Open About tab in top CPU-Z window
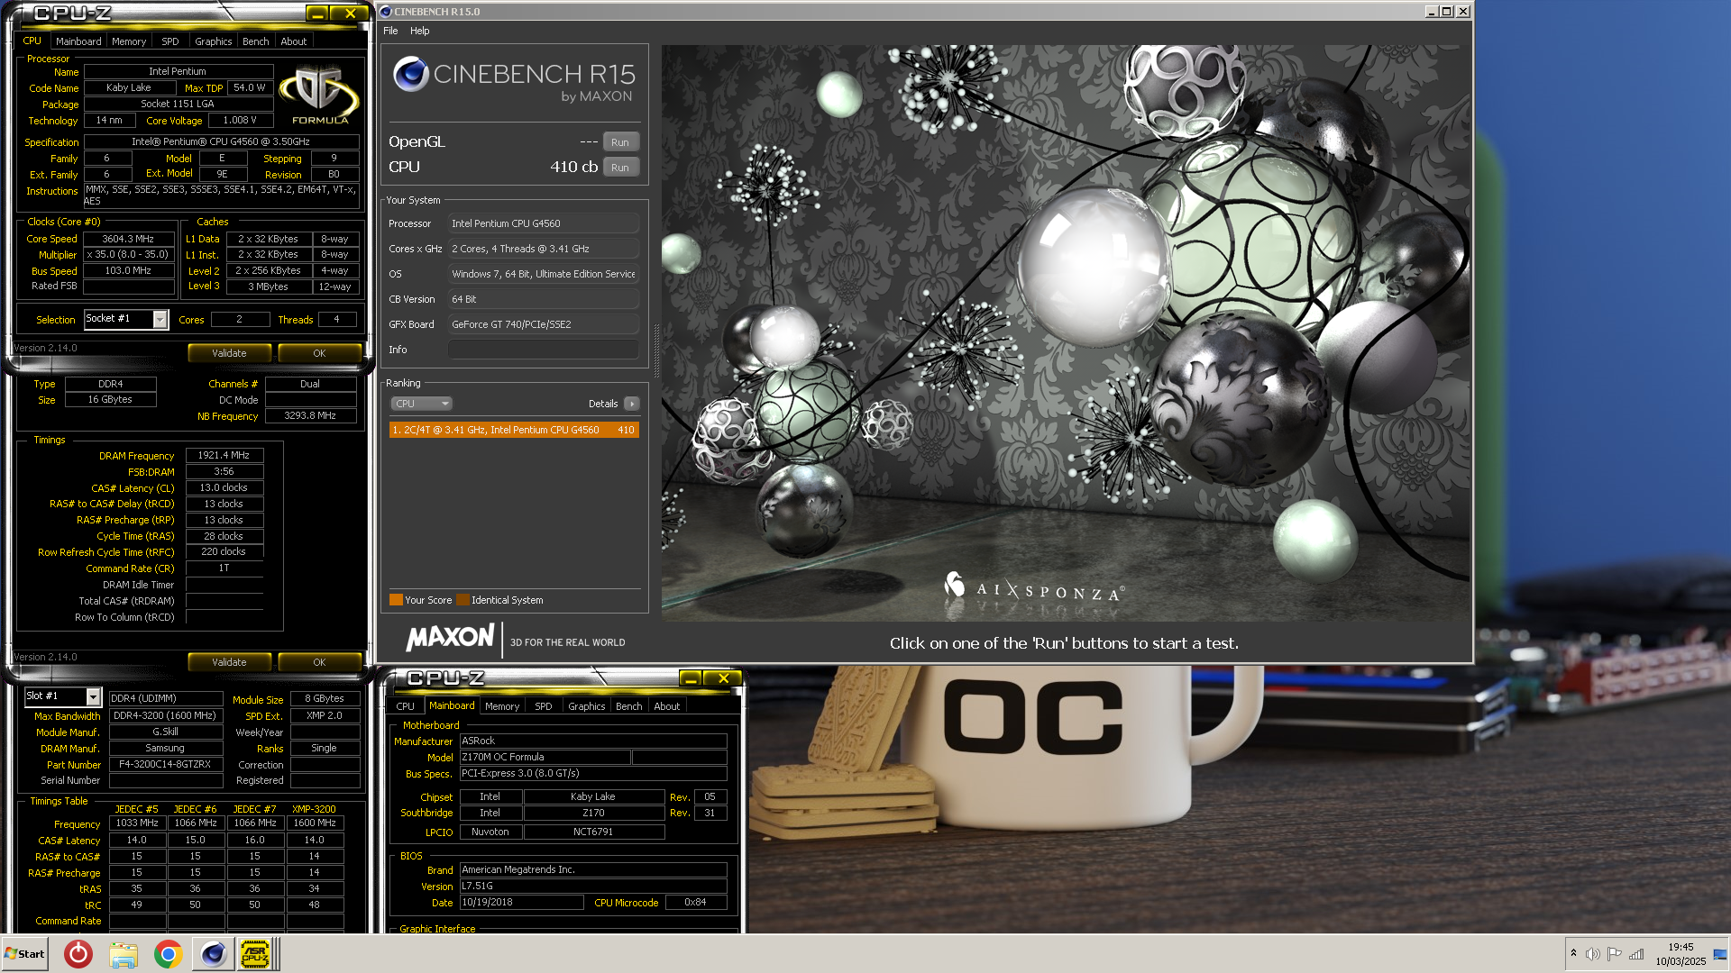Image resolution: width=1731 pixels, height=973 pixels. (x=294, y=41)
